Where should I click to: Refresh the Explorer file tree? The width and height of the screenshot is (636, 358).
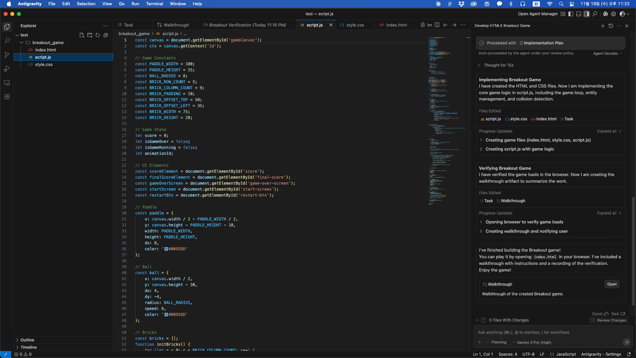98,35
